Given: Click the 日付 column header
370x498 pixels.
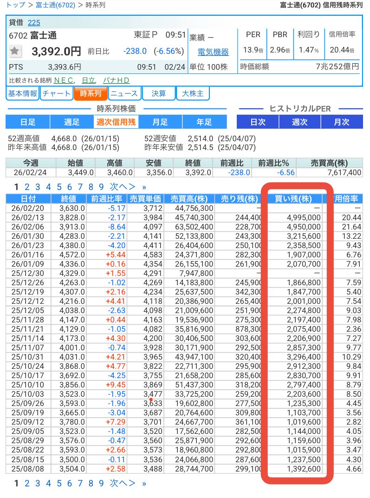Looking at the screenshot, I should [28, 199].
